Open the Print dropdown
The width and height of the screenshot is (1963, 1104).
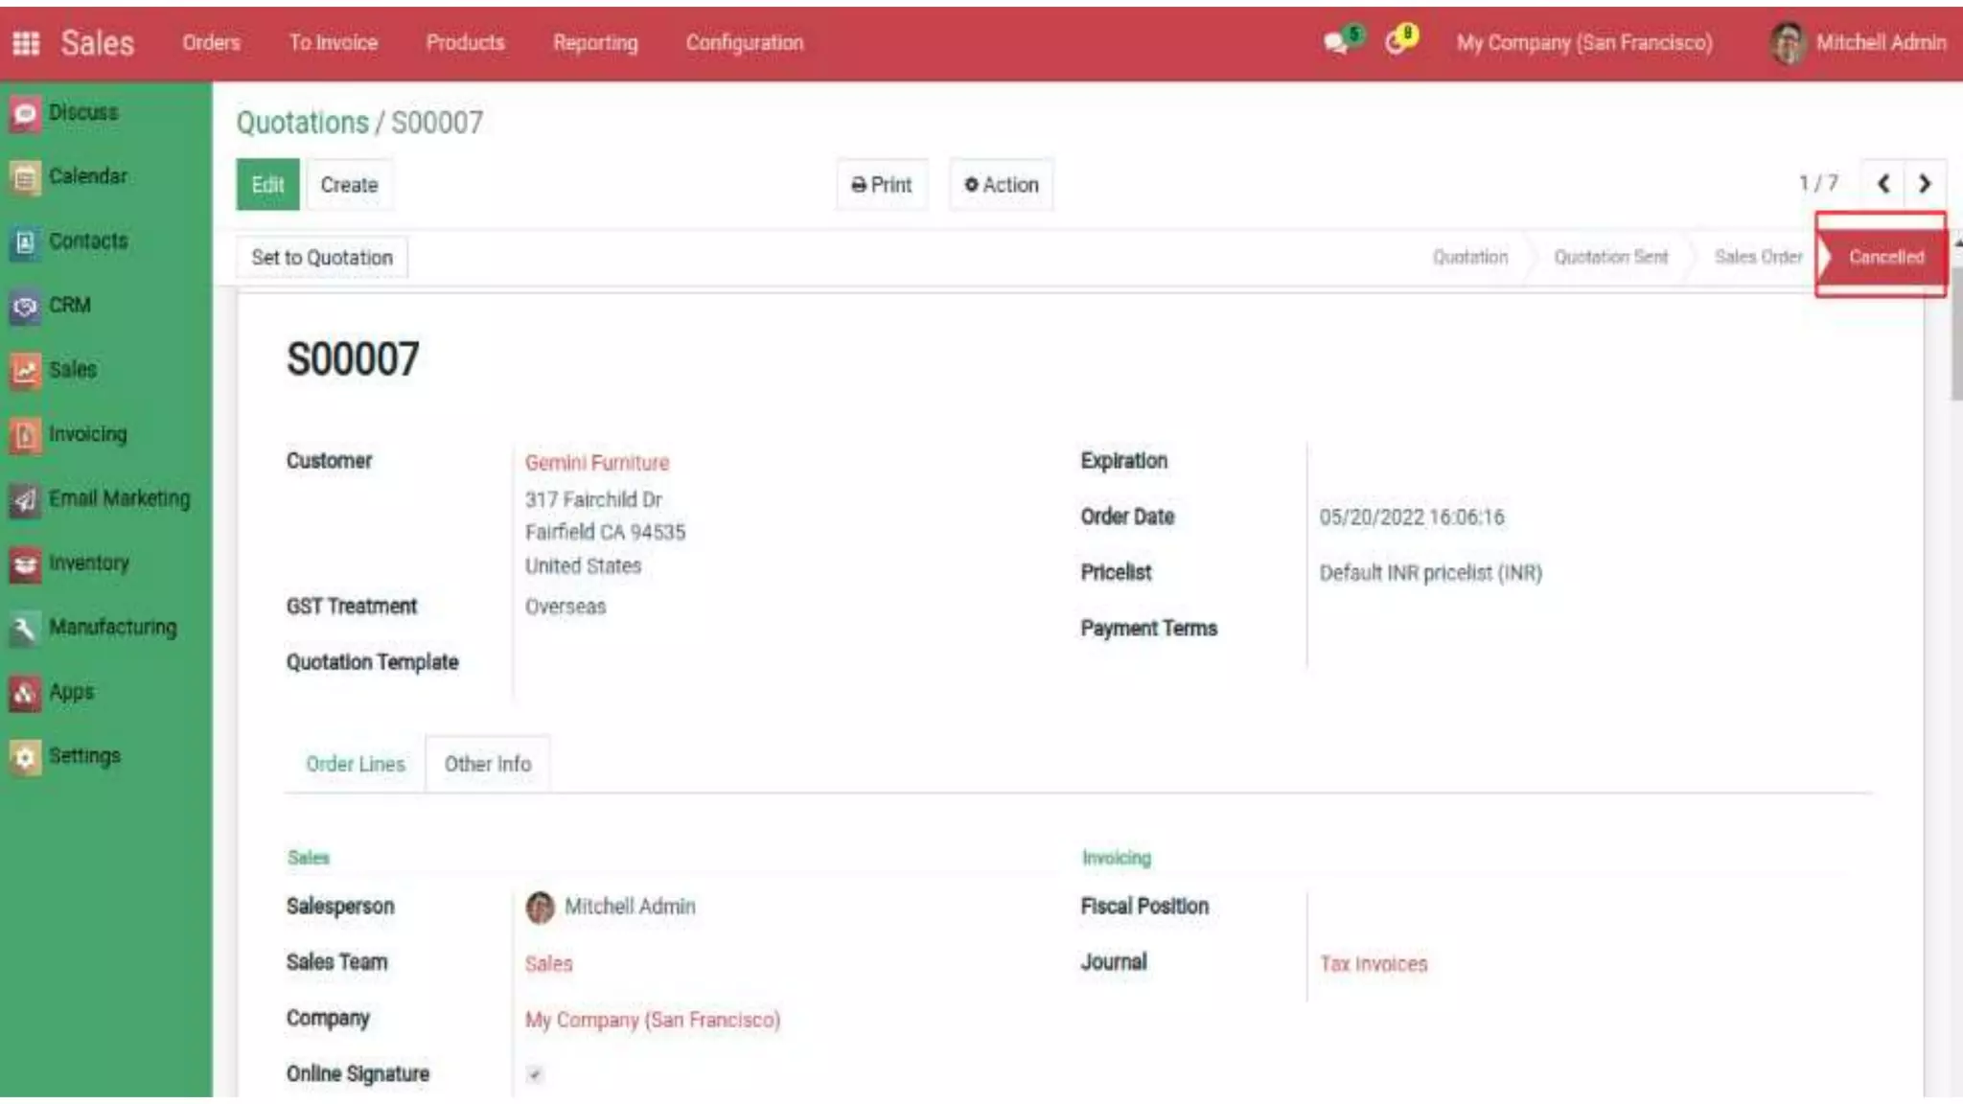coord(881,185)
